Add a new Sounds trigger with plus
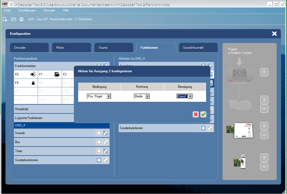This screenshot has height=194, width=287. pos(99,133)
